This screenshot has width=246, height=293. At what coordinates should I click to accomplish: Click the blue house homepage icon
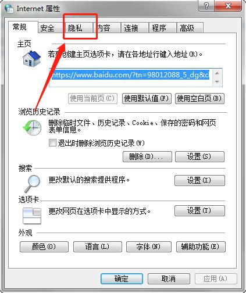pos(32,59)
